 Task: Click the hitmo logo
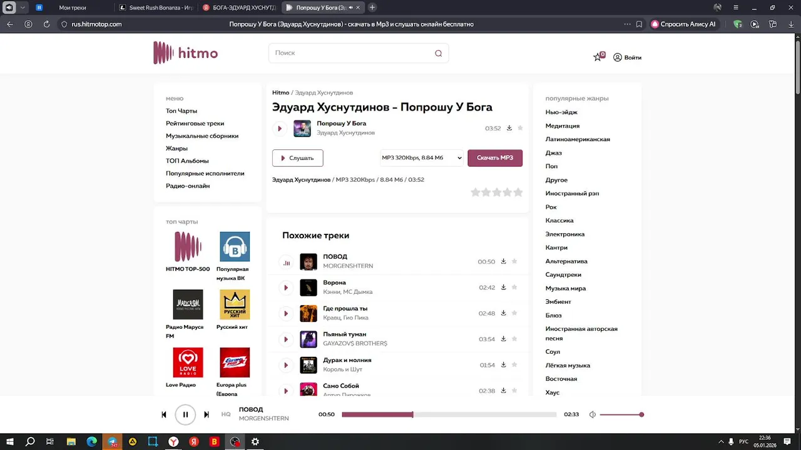[x=185, y=53]
